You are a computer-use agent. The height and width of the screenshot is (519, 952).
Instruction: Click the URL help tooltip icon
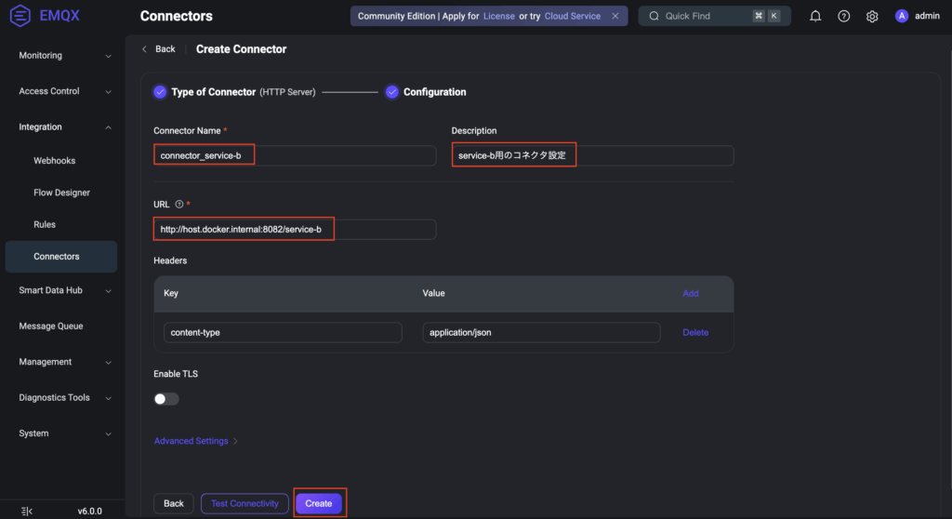[x=178, y=204]
